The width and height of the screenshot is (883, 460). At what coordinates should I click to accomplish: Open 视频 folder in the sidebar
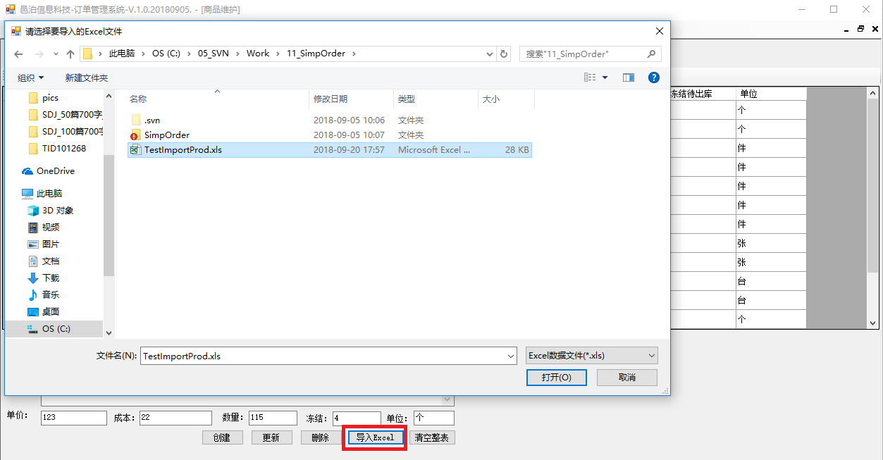click(50, 227)
